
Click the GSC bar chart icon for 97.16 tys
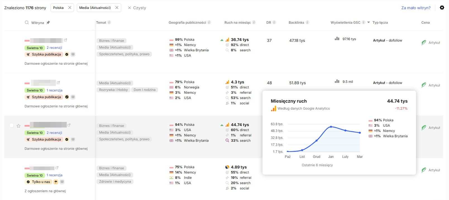(x=337, y=39)
